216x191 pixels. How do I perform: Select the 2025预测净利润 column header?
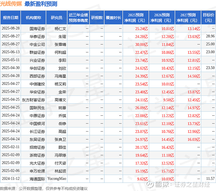coord(136,17)
